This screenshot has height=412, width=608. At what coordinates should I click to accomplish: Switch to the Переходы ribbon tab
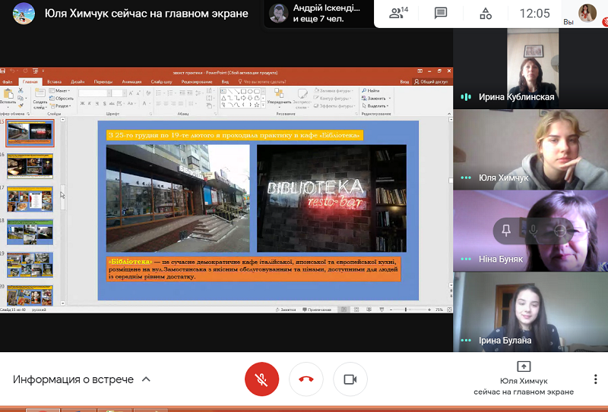pos(103,82)
